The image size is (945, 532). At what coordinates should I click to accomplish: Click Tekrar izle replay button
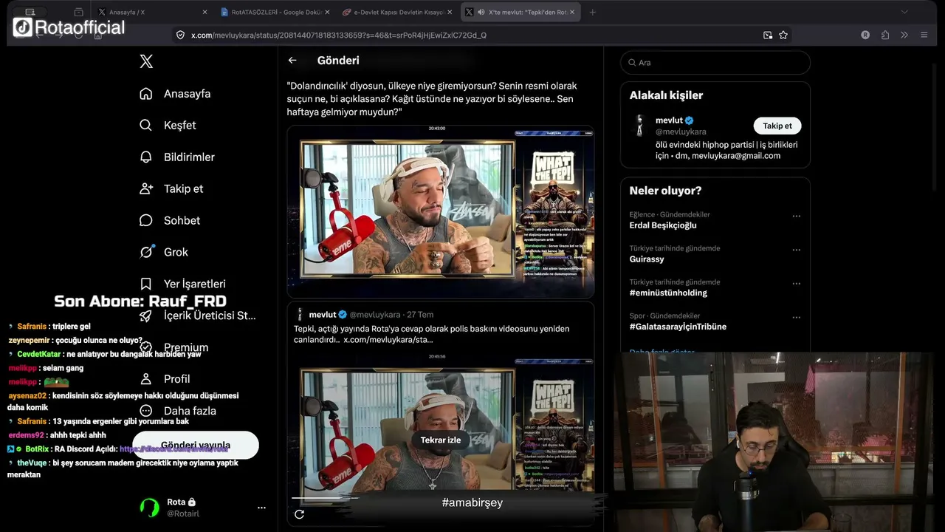[x=441, y=440]
